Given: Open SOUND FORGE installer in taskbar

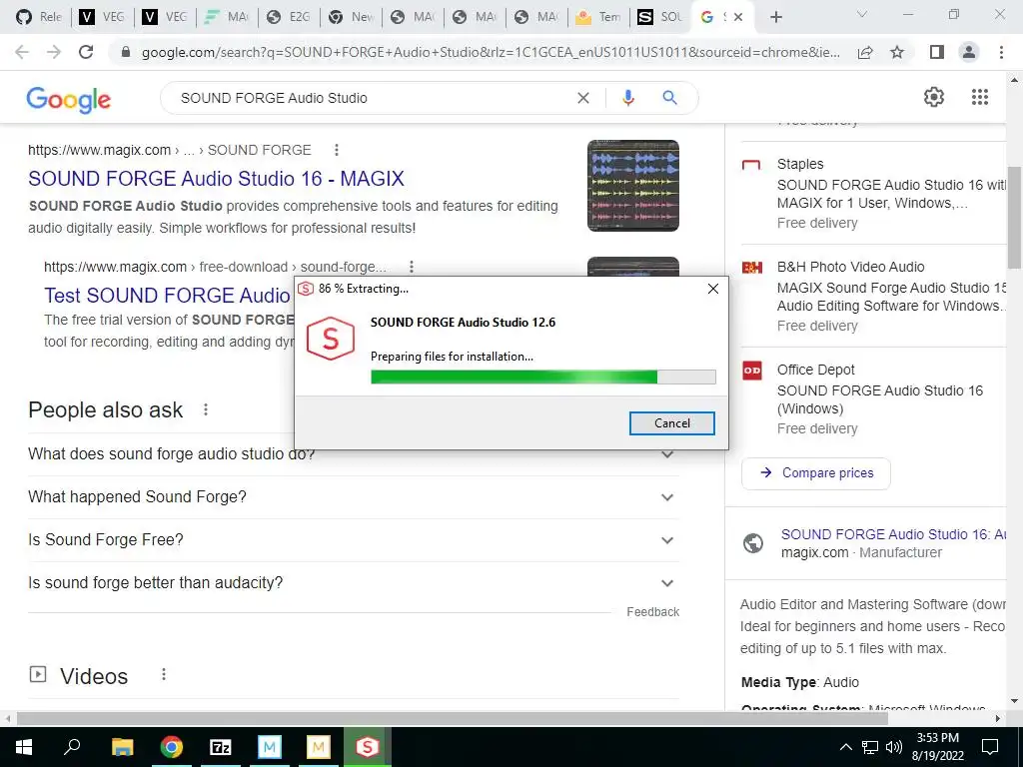Looking at the screenshot, I should click(x=368, y=747).
